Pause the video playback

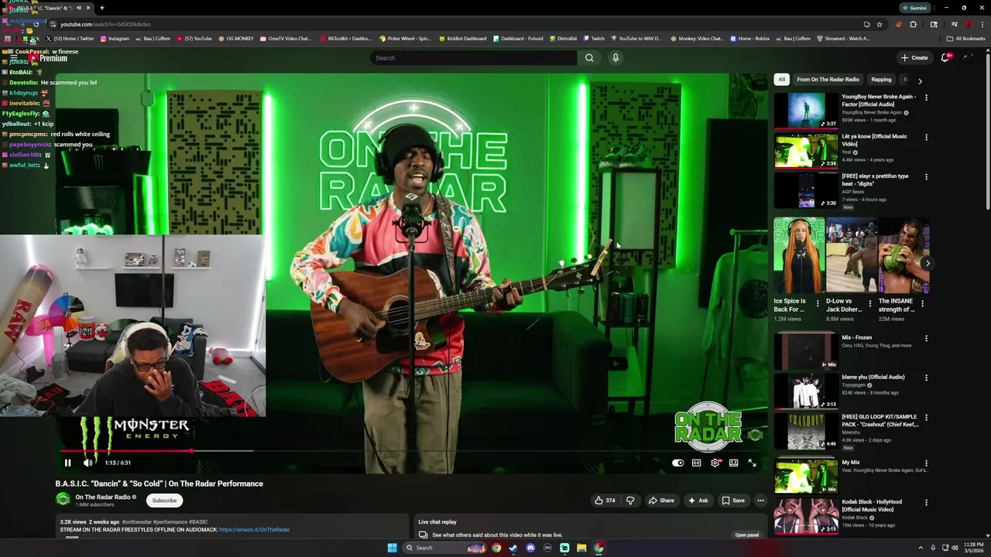67,463
